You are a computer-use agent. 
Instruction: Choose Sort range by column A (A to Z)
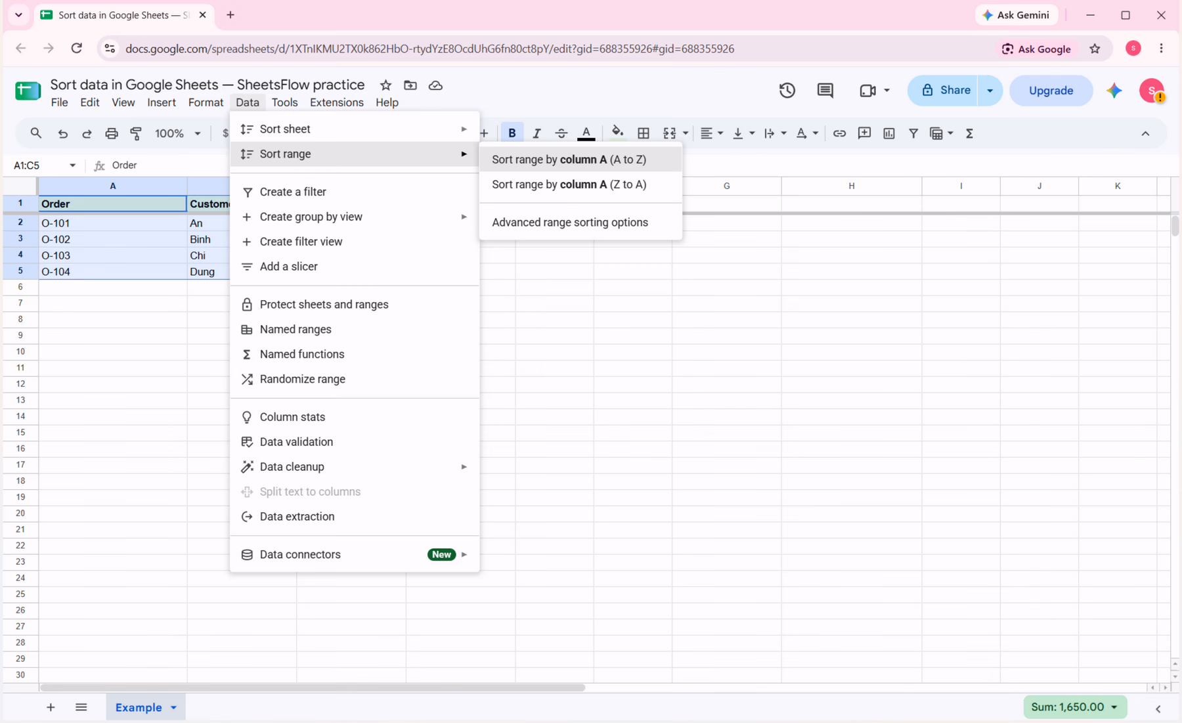(580, 160)
